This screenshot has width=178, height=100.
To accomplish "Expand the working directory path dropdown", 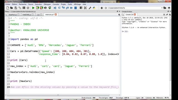I will tap(162, 8).
